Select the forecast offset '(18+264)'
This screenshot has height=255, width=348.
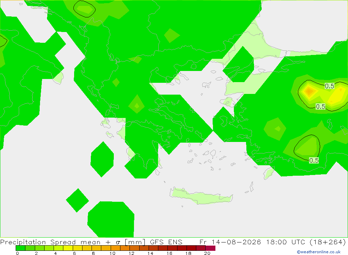pos(328,242)
